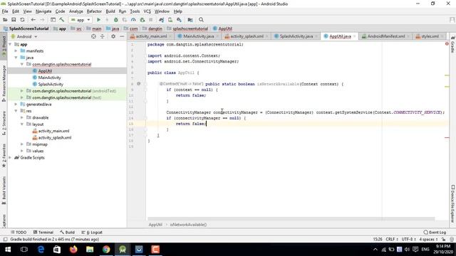Expand Gradle Scripts node
Image resolution: width=456 pixels, height=256 pixels.
click(x=10, y=158)
